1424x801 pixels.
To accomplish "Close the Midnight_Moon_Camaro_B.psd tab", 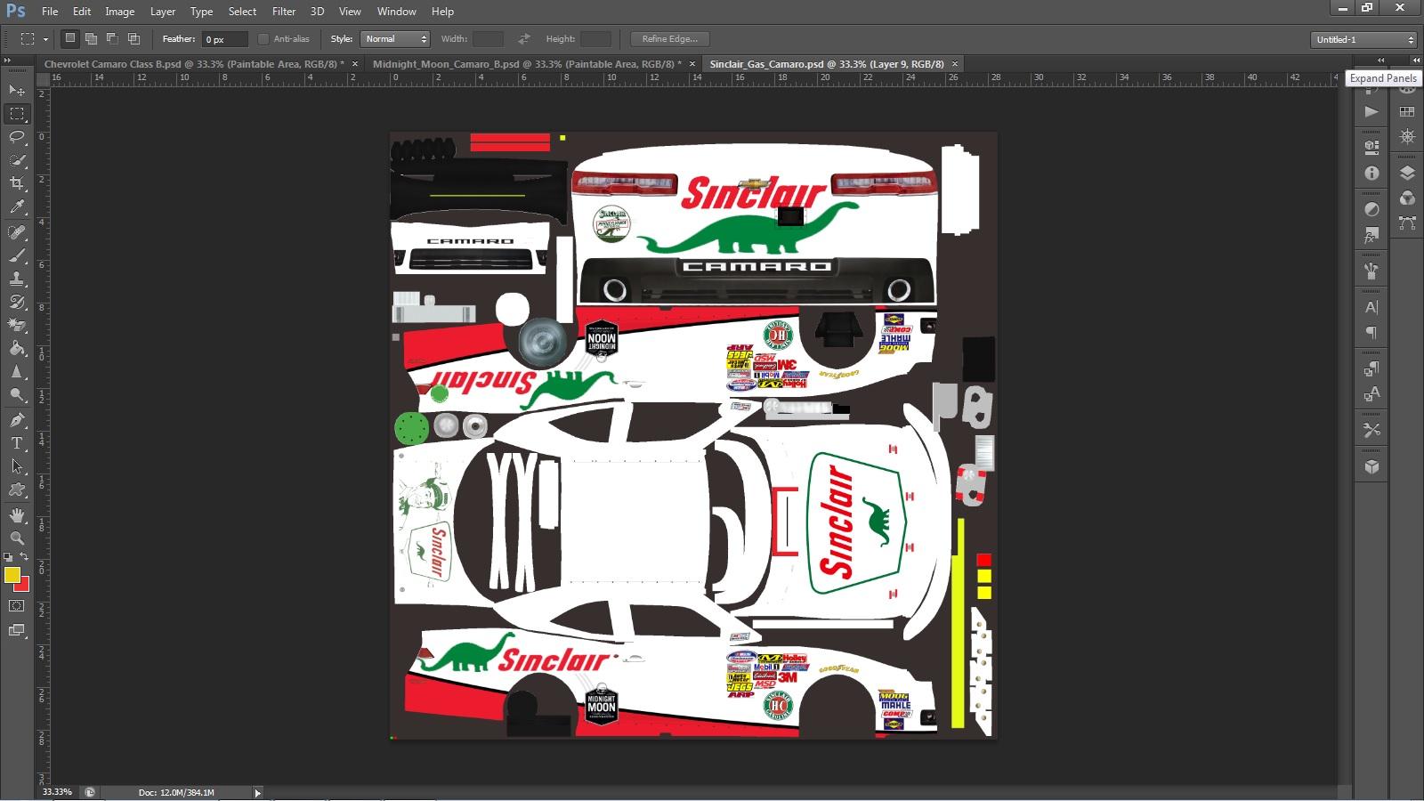I will 692,64.
